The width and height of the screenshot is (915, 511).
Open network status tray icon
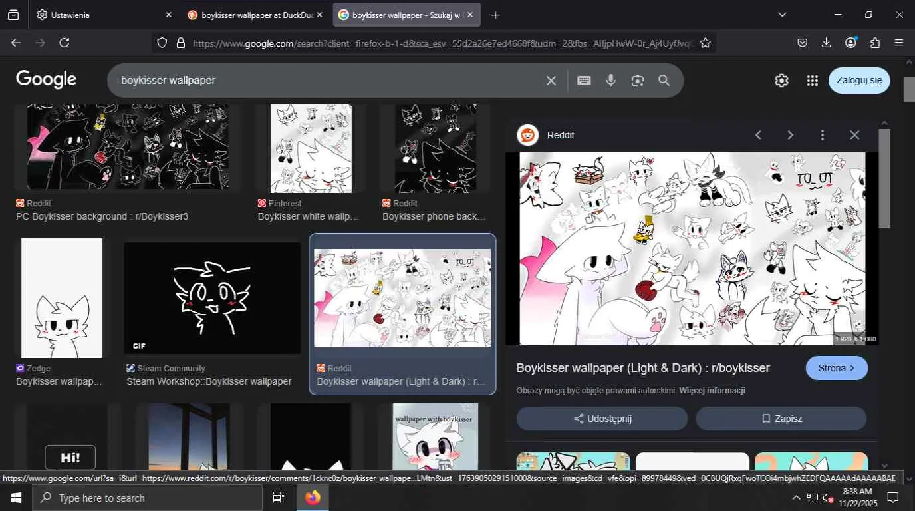(813, 498)
